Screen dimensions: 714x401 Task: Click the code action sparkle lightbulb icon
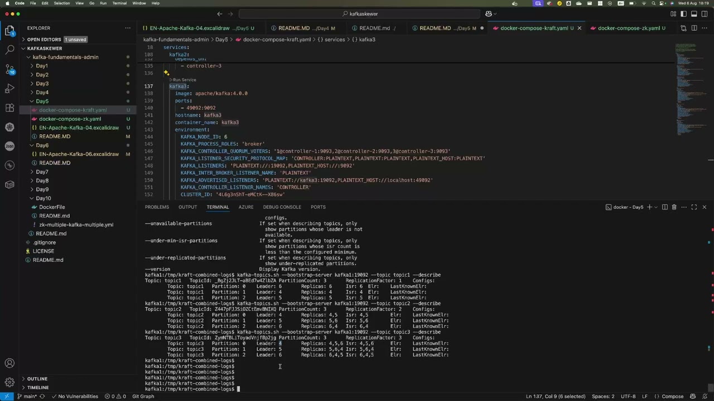click(166, 73)
